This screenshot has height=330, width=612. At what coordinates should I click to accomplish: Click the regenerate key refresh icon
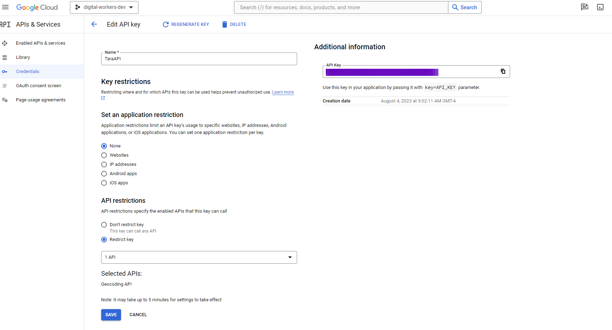point(166,24)
